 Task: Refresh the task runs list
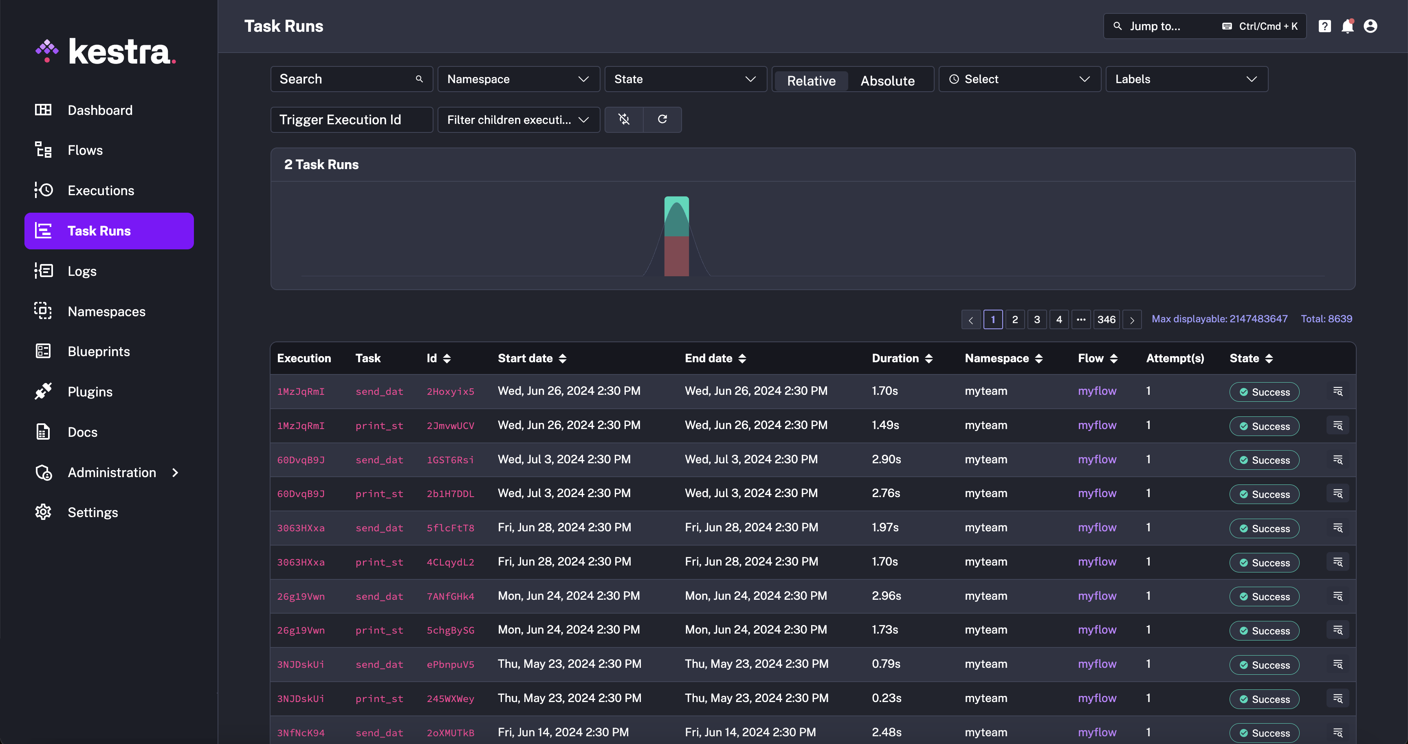(662, 119)
